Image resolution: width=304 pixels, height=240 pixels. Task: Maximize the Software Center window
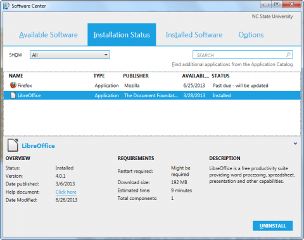277,4
